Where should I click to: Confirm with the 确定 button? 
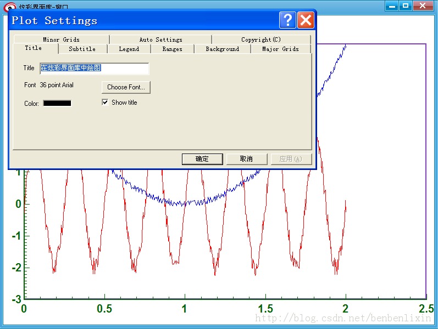(202, 159)
